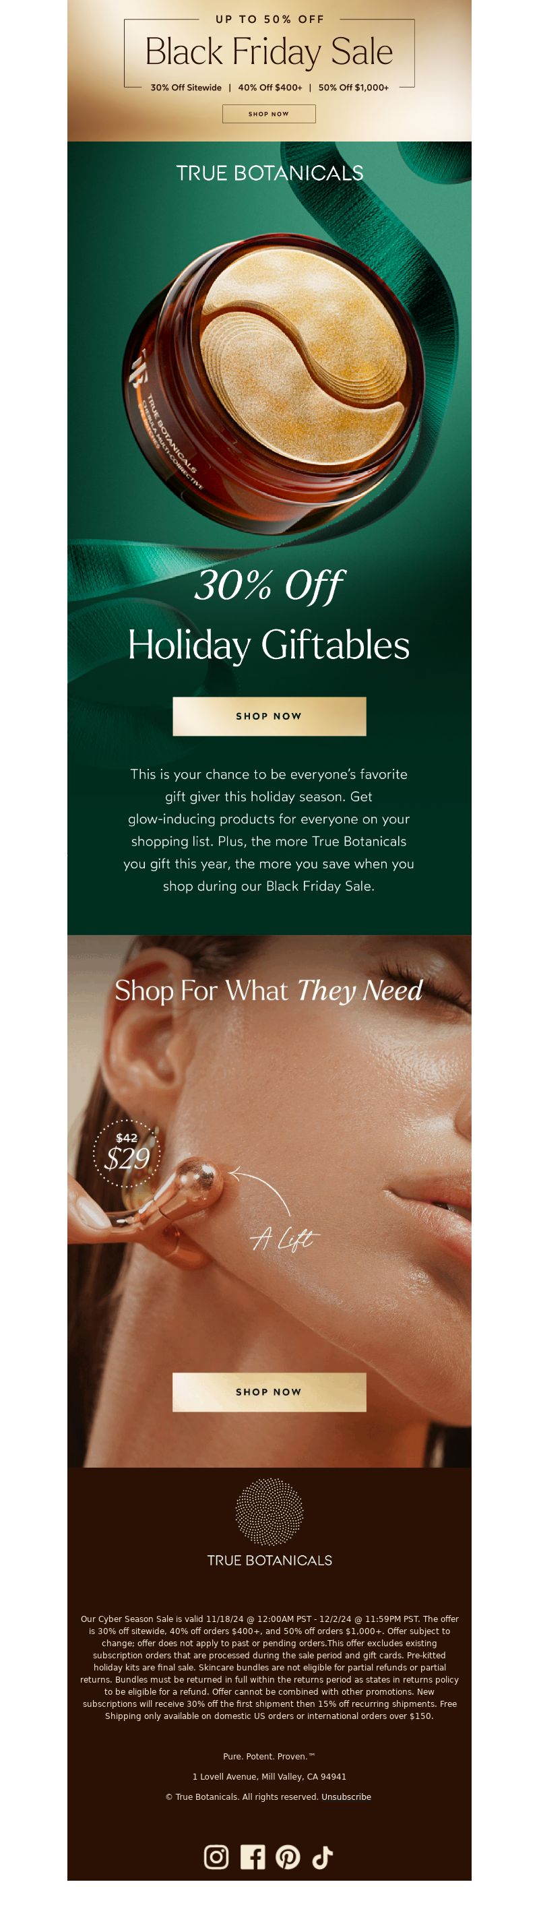Click the 50% Off $1,000+ offer text

click(353, 88)
